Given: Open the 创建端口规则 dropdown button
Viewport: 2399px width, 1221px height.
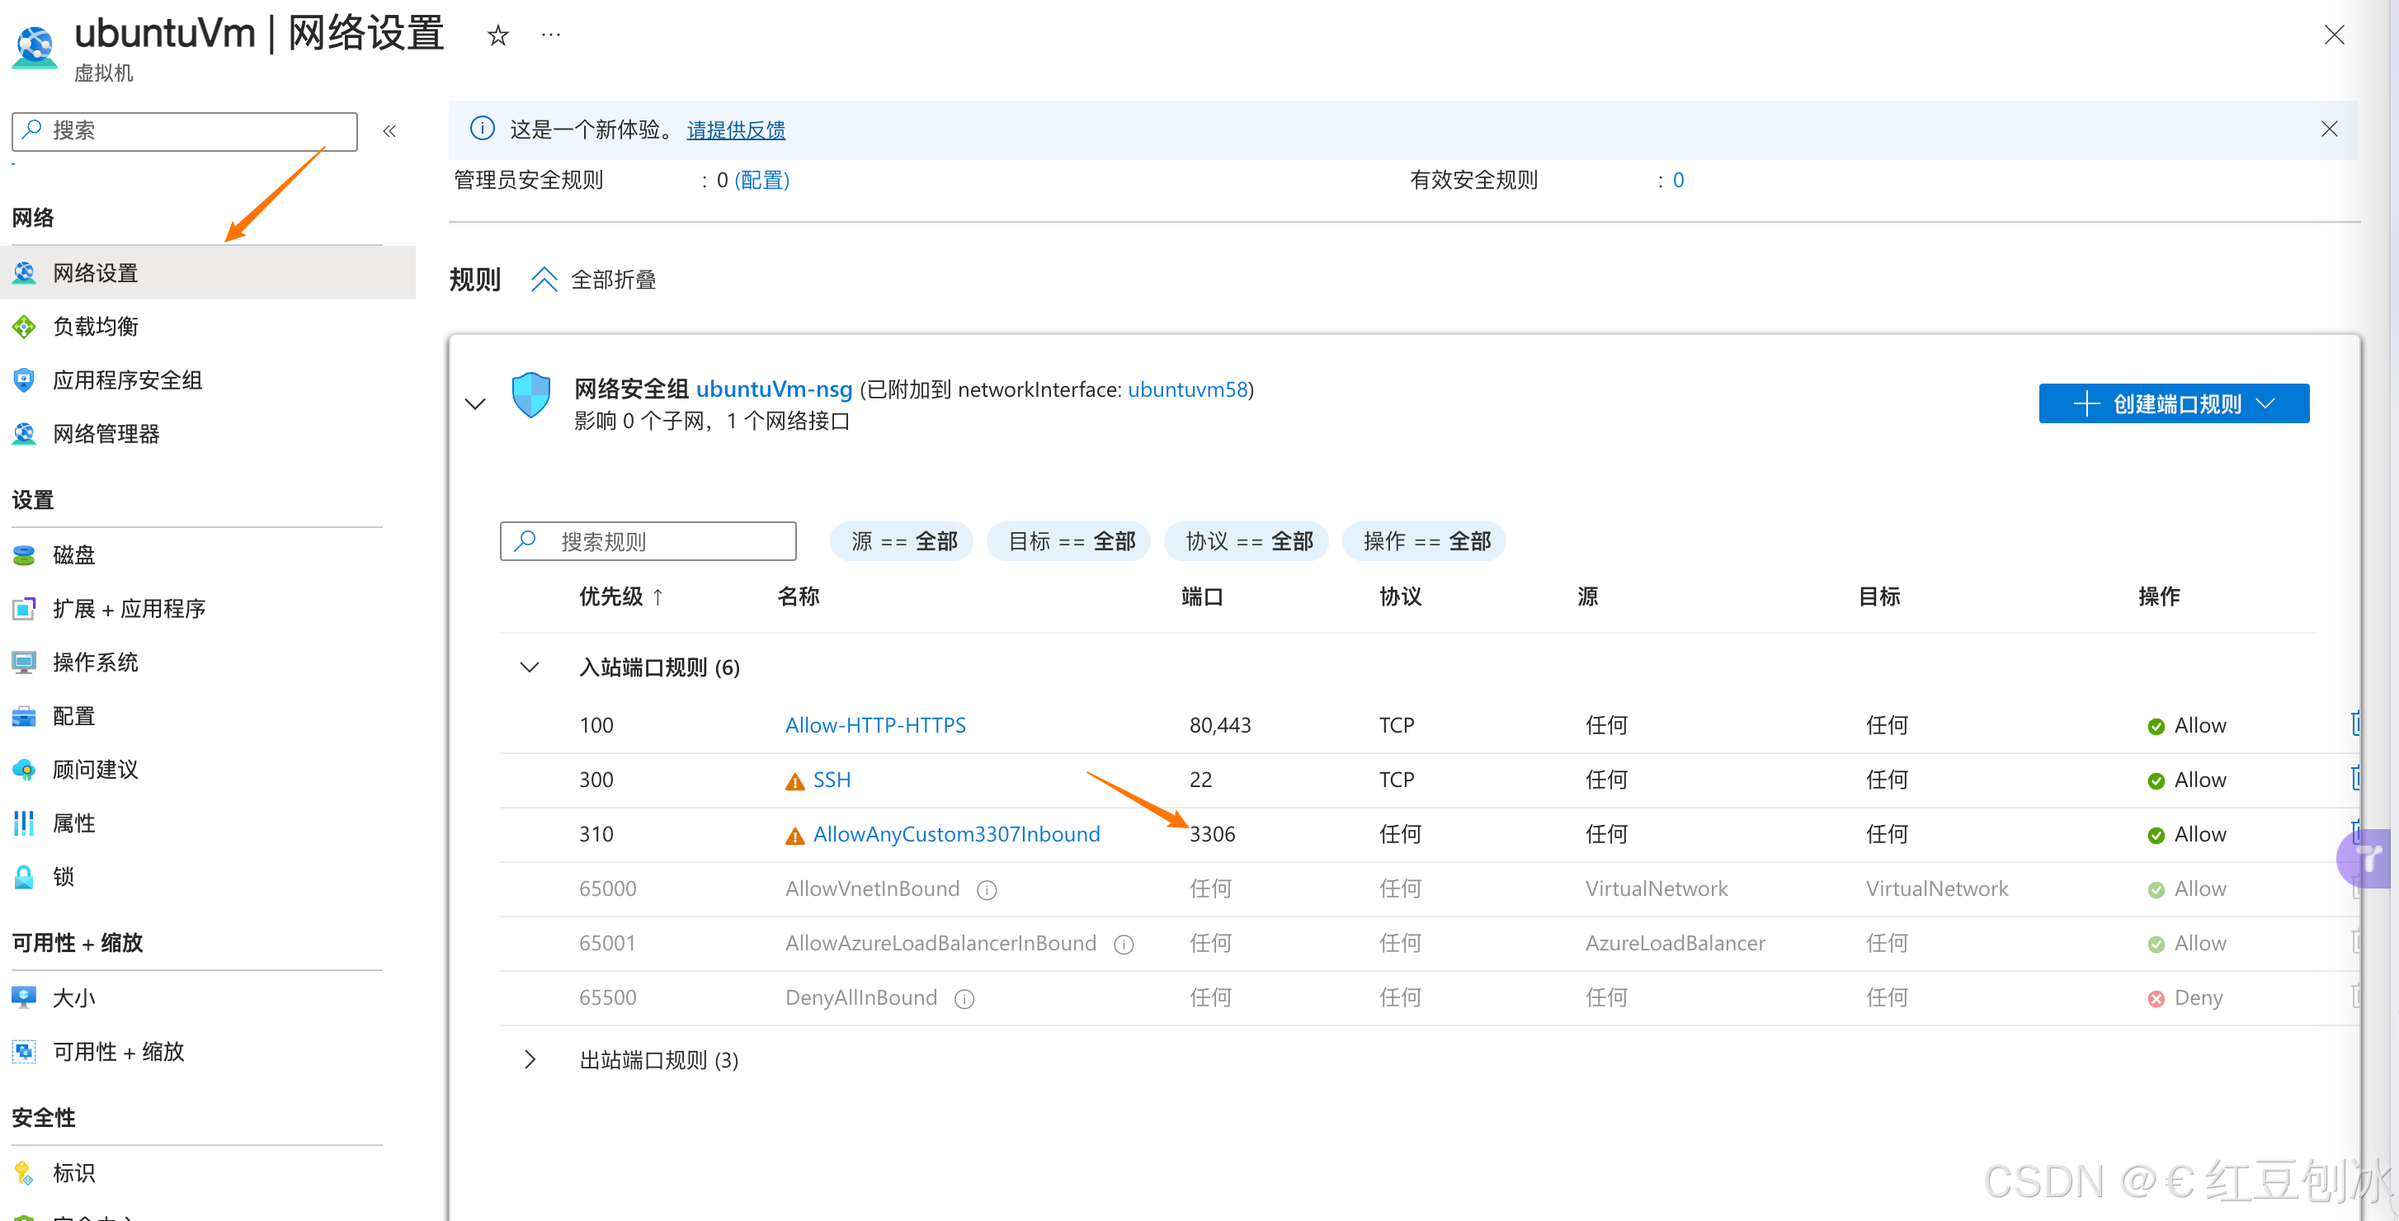Looking at the screenshot, I should click(2173, 403).
